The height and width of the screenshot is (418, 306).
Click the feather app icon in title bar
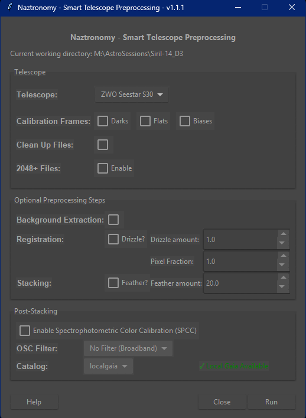click(10, 7)
